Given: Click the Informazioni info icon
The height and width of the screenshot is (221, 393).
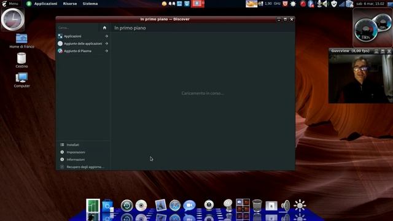Looking at the screenshot, I should coord(62,160).
